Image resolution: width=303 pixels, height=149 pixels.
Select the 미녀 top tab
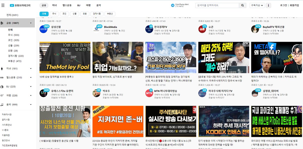(55, 5)
